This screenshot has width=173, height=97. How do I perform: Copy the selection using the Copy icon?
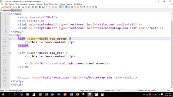[x=26, y=7]
